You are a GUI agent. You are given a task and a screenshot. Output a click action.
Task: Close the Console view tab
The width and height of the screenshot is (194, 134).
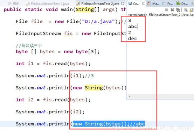(143, 4)
